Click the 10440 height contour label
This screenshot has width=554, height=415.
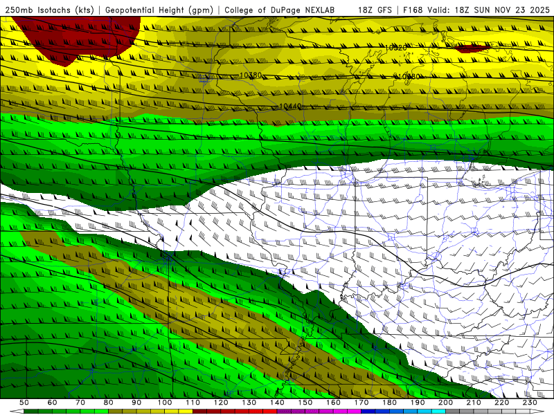(x=290, y=107)
